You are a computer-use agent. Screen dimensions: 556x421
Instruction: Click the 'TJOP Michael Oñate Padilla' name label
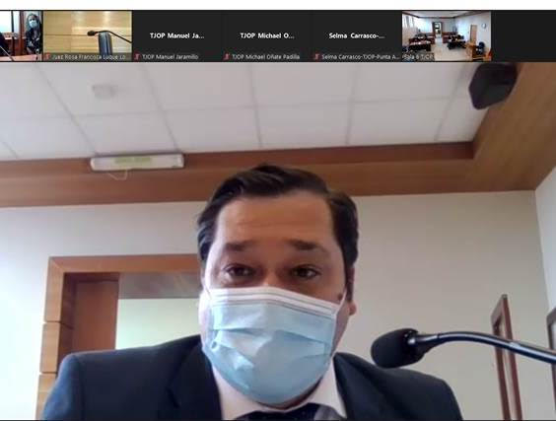point(265,57)
